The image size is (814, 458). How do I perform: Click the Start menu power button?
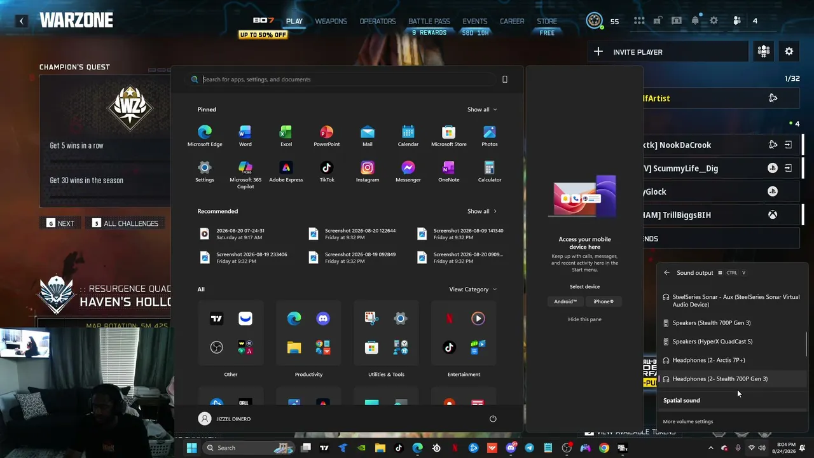pyautogui.click(x=493, y=419)
